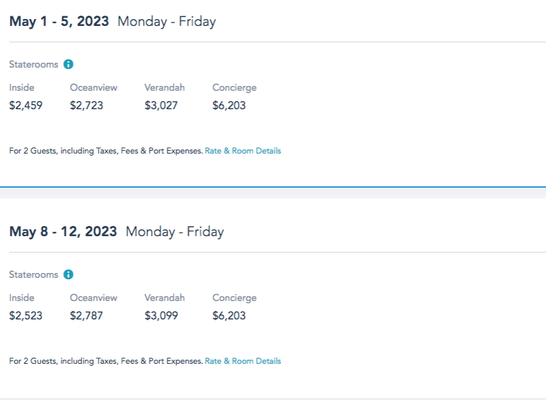Screen dimensions: 546x400
Task: Select Concierge stateroom for May 1-5 sailing
Action: click(x=229, y=106)
